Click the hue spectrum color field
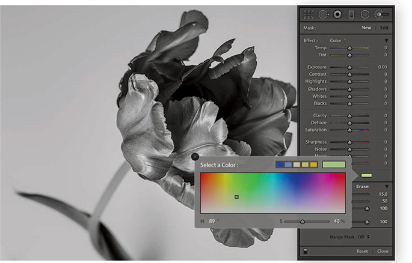 pos(272,193)
